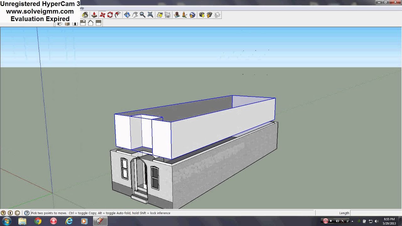Select the Zoom magnifier tool
The height and width of the screenshot is (226, 402).
click(142, 15)
